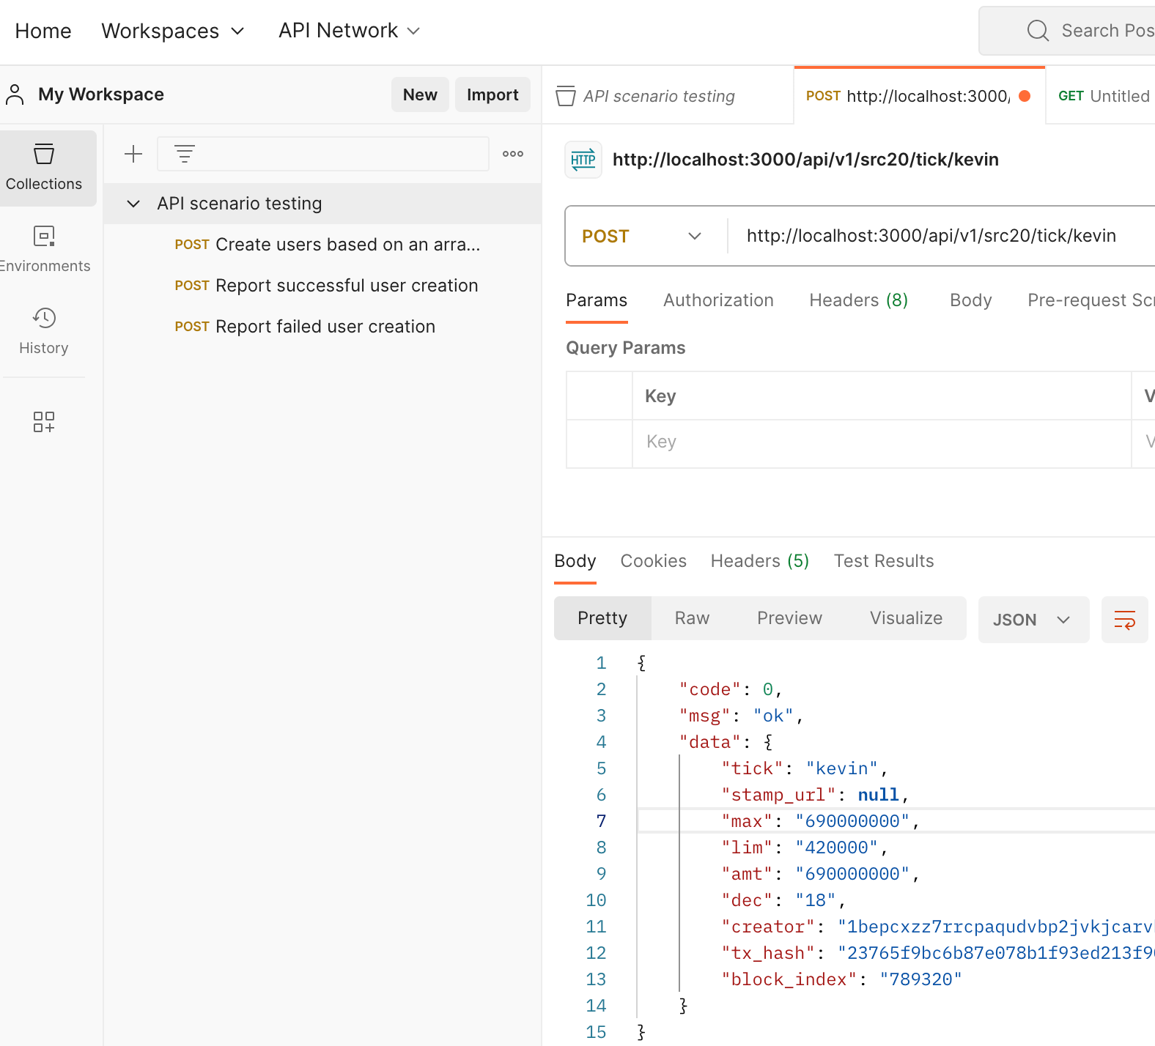Image resolution: width=1155 pixels, height=1046 pixels.
Task: Open the JSON format dropdown
Action: tap(1033, 620)
